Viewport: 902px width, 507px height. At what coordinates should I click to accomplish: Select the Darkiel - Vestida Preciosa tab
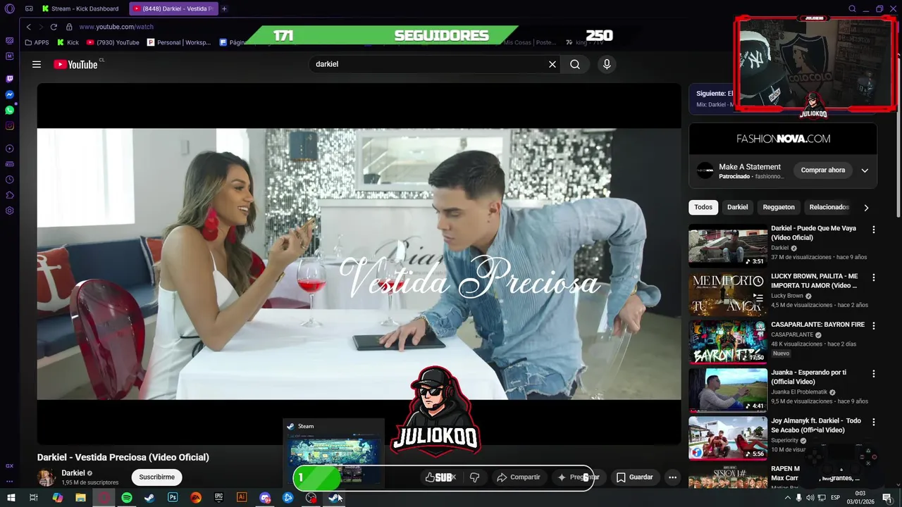(x=174, y=8)
